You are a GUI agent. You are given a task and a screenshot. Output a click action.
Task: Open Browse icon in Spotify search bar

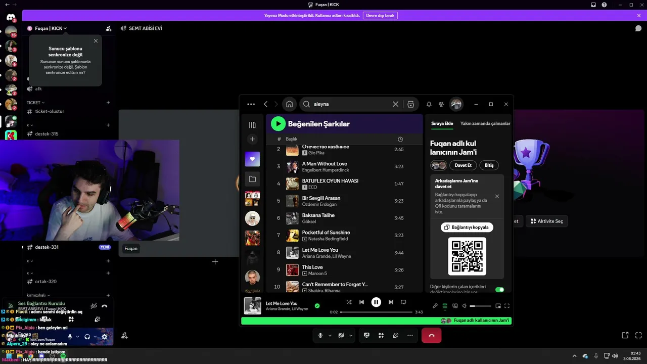pos(410,104)
